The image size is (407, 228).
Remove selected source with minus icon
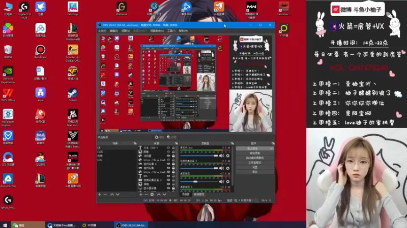click(x=146, y=194)
